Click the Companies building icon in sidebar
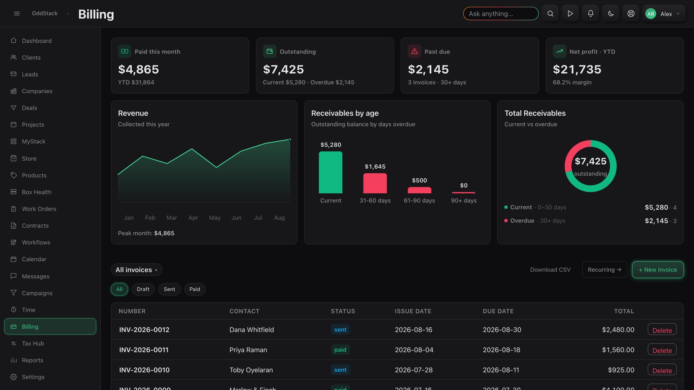The width and height of the screenshot is (694, 390). click(13, 91)
